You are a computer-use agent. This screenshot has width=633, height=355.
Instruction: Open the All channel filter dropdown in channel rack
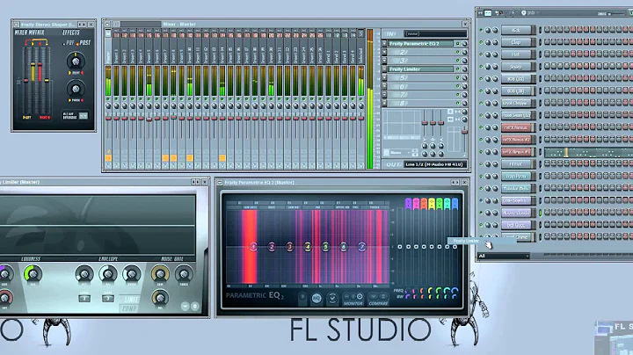point(504,257)
